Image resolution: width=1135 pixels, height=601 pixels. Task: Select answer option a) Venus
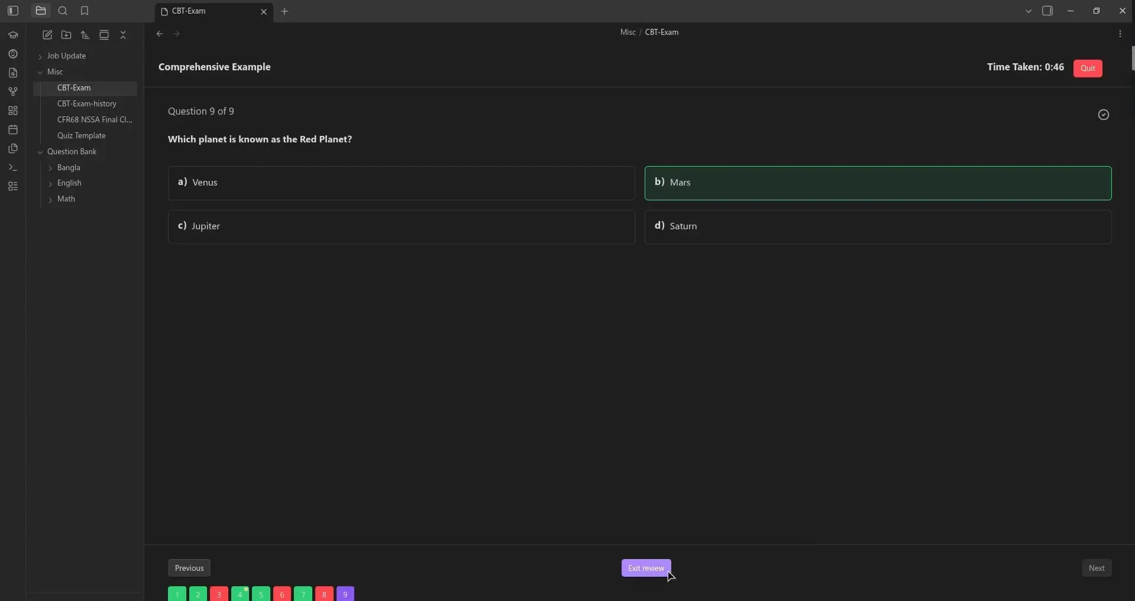(401, 183)
